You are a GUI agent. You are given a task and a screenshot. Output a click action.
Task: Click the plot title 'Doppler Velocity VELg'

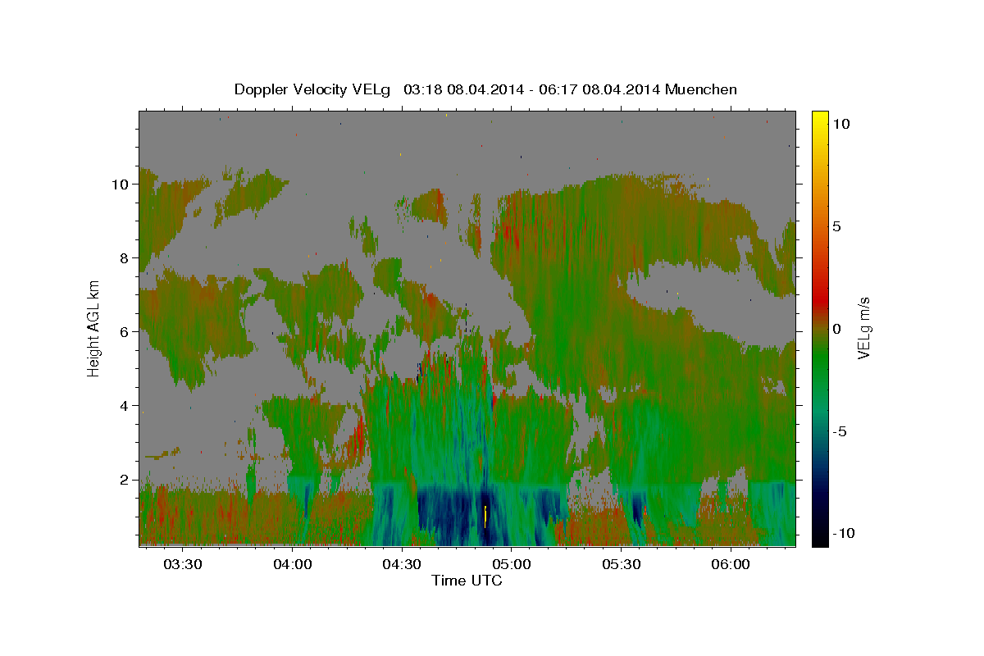pyautogui.click(x=314, y=89)
